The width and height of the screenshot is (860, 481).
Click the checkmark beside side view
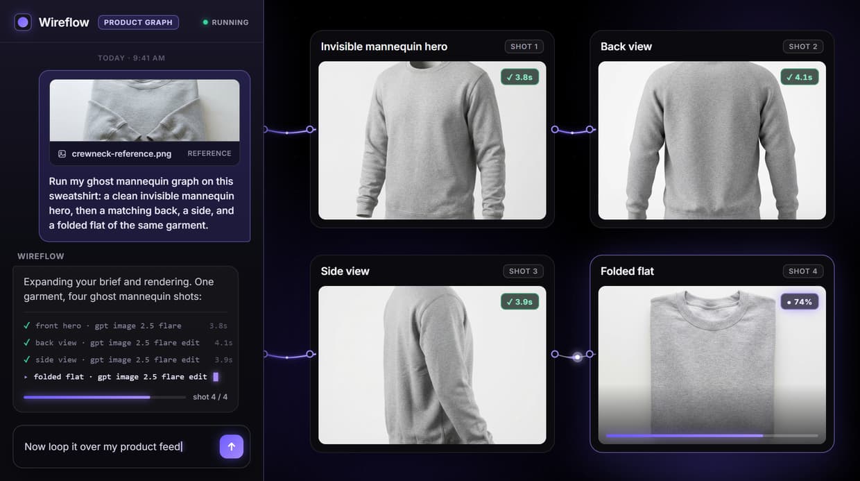(26, 360)
